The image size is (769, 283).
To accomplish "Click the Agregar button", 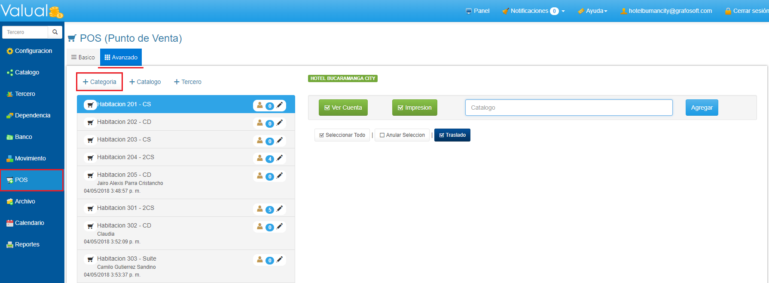I will (x=701, y=108).
